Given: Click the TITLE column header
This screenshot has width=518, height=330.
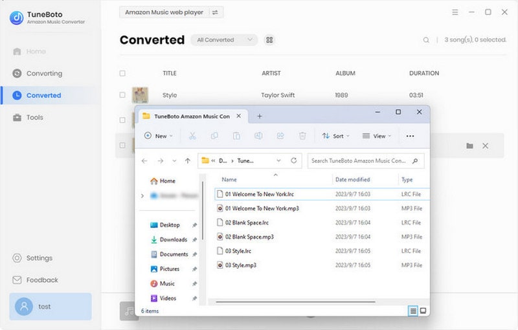Looking at the screenshot, I should click(170, 73).
